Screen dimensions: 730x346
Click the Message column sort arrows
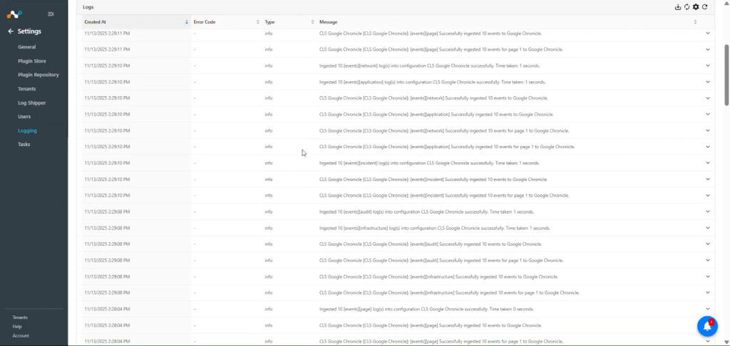coord(695,22)
